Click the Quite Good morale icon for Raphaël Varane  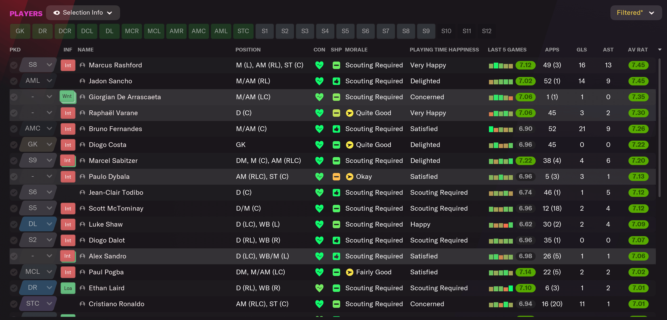[349, 113]
